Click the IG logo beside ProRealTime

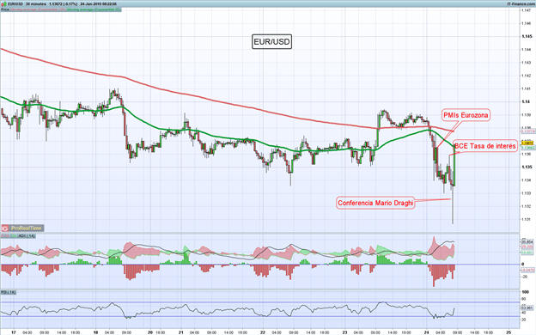[5, 228]
